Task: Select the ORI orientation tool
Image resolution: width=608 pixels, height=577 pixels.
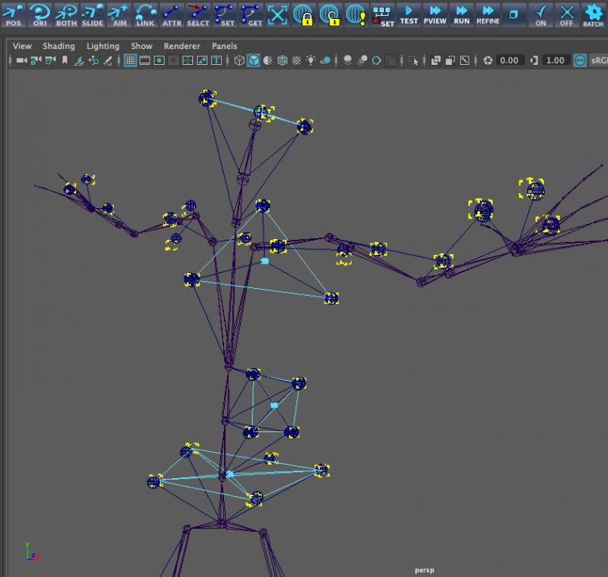Action: (x=40, y=14)
